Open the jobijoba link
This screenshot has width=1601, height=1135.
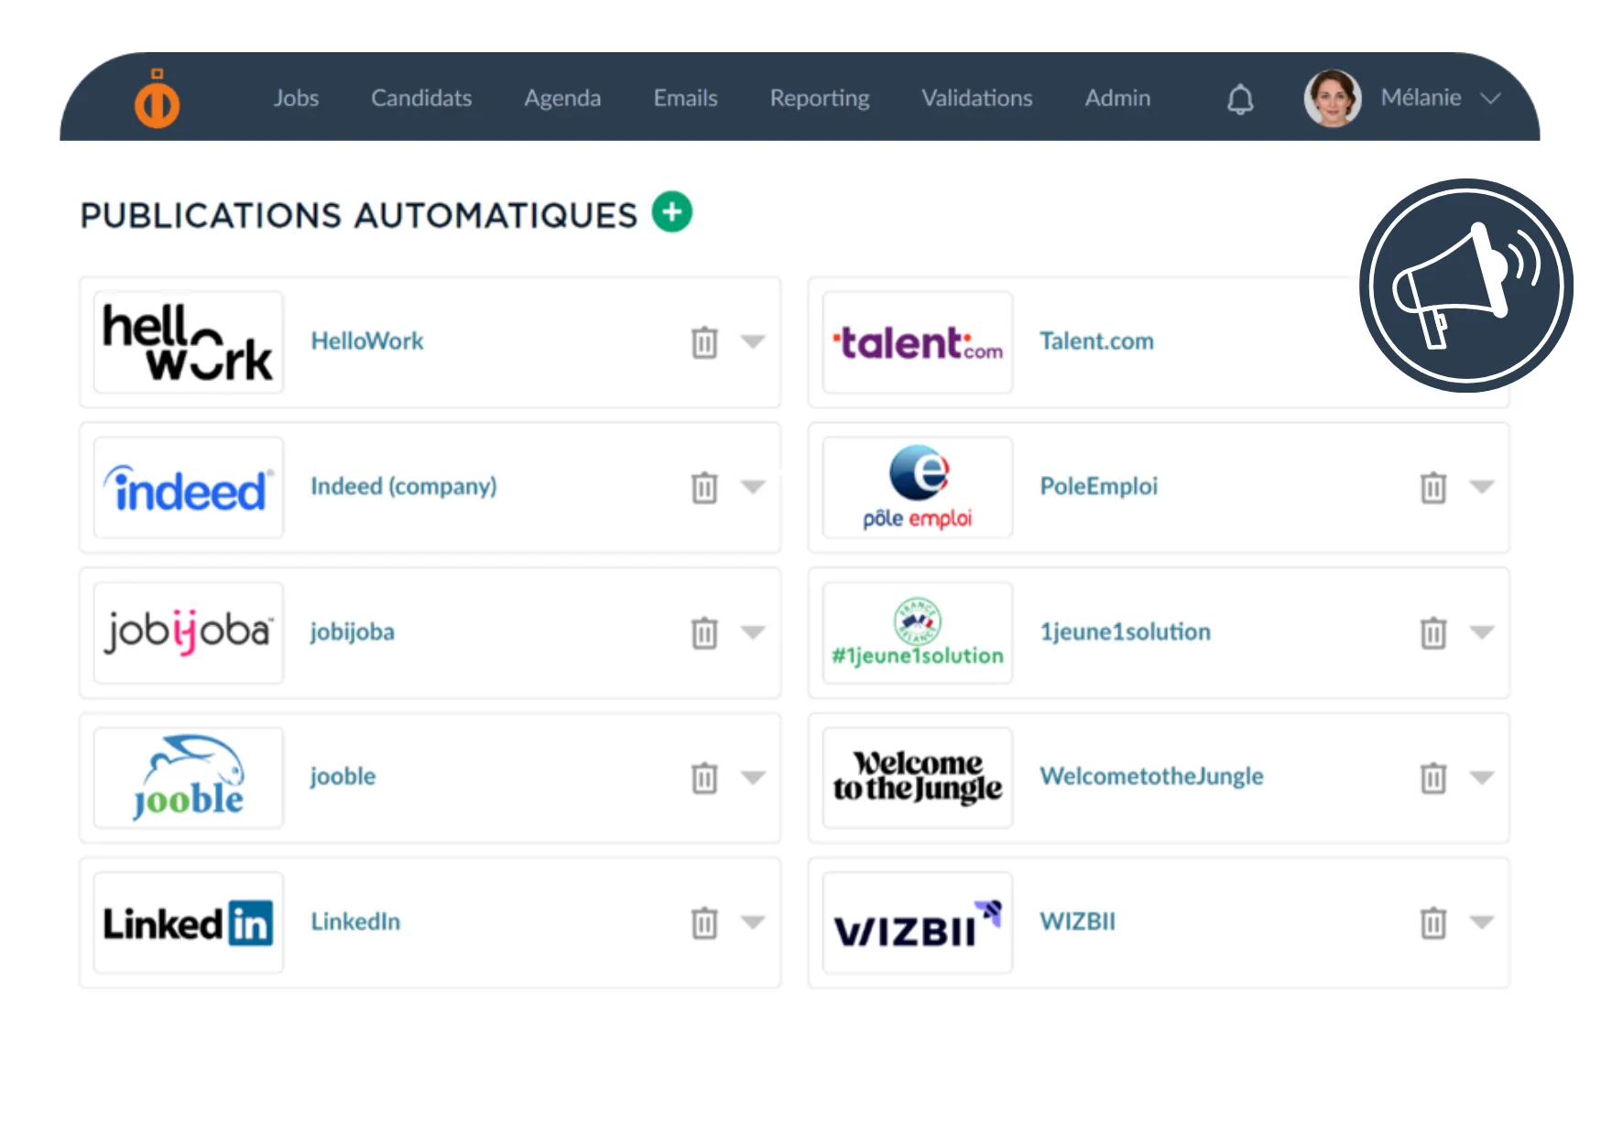pyautogui.click(x=353, y=632)
